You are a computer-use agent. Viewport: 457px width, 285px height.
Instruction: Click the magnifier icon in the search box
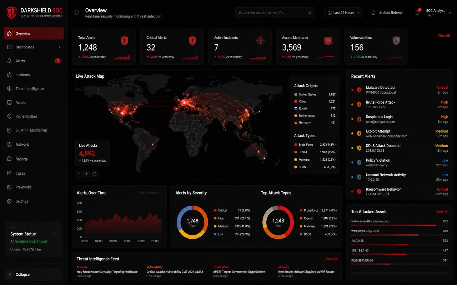point(310,13)
